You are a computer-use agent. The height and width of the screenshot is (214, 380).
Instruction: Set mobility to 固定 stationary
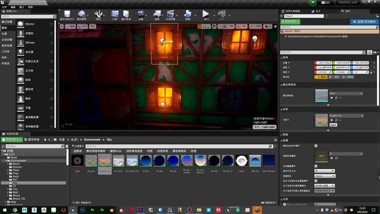pyautogui.click(x=334, y=77)
